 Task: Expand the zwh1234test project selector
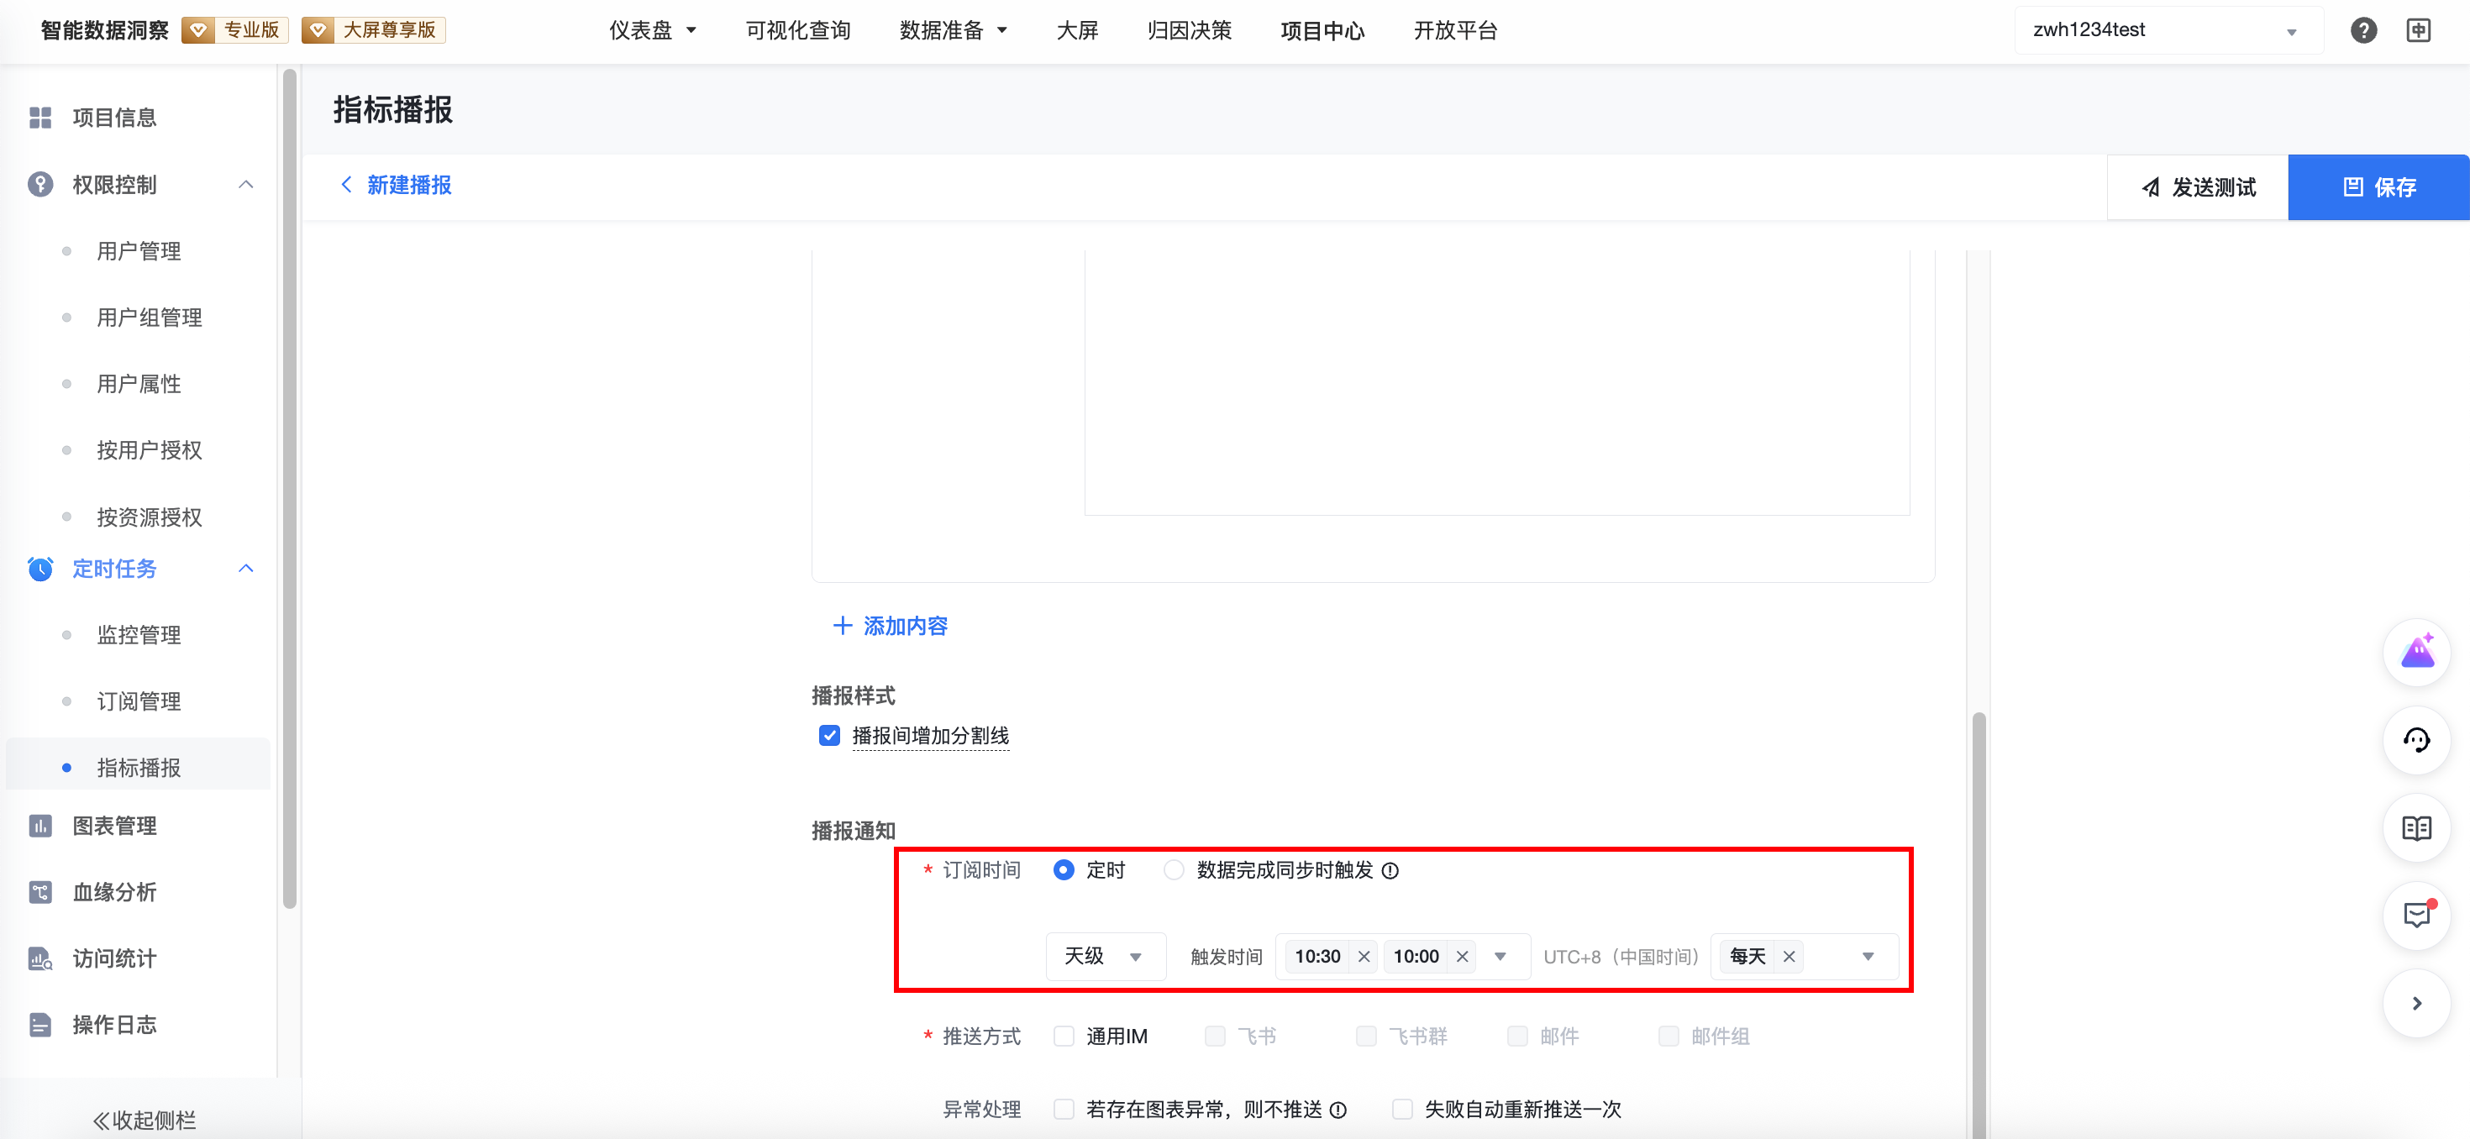click(x=2167, y=31)
